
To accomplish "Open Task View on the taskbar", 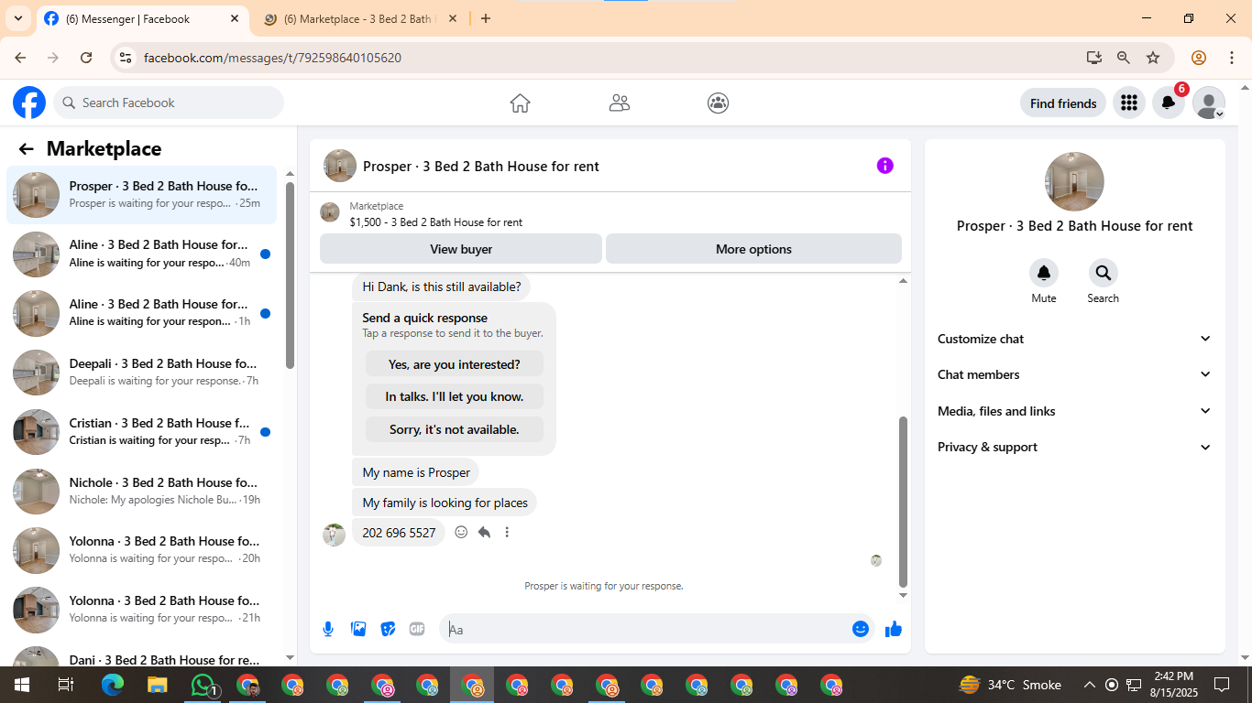I will point(66,685).
